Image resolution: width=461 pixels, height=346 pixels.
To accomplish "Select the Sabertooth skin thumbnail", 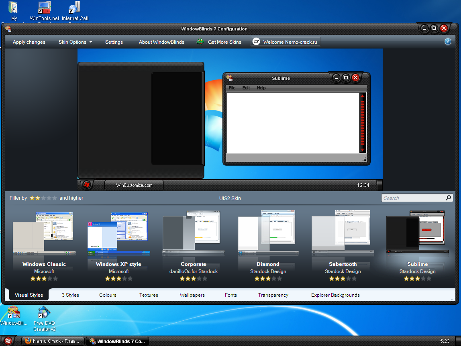I will [343, 233].
